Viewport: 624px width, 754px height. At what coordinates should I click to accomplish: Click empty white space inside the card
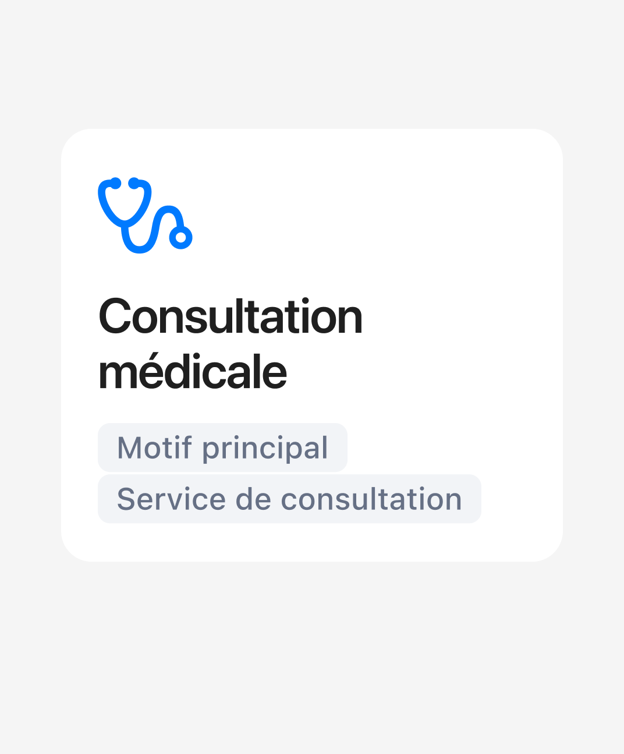click(454, 233)
